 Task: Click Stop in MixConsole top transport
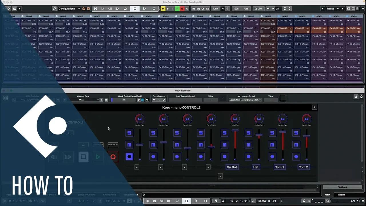pyautogui.click(x=135, y=9)
